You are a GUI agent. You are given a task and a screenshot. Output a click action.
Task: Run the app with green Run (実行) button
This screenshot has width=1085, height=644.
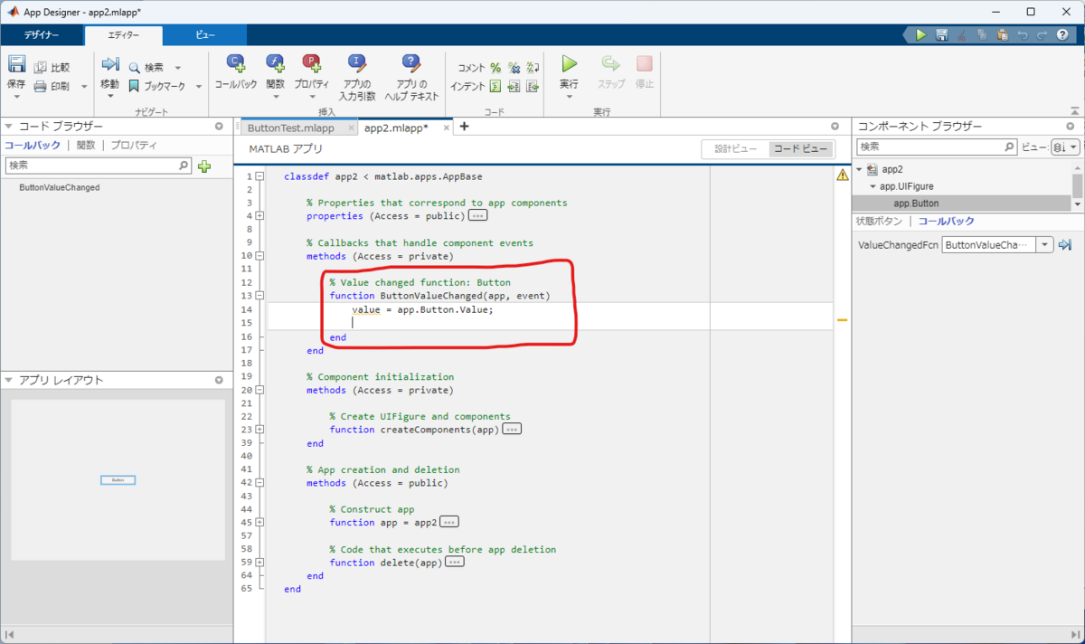tap(570, 64)
